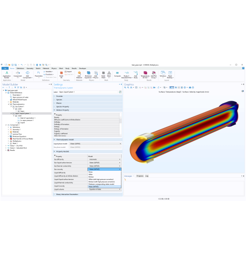
Task: Click the Add Component ribbon icon
Action: click(x=27, y=75)
